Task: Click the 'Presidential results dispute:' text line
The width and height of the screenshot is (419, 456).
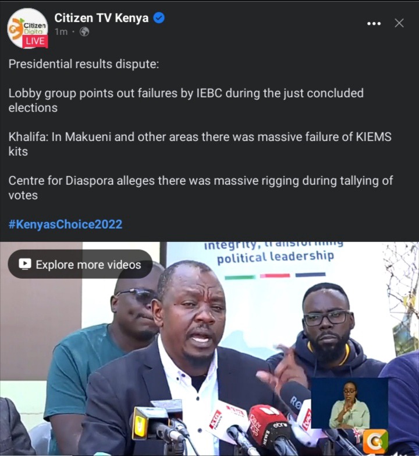Action: (x=84, y=64)
